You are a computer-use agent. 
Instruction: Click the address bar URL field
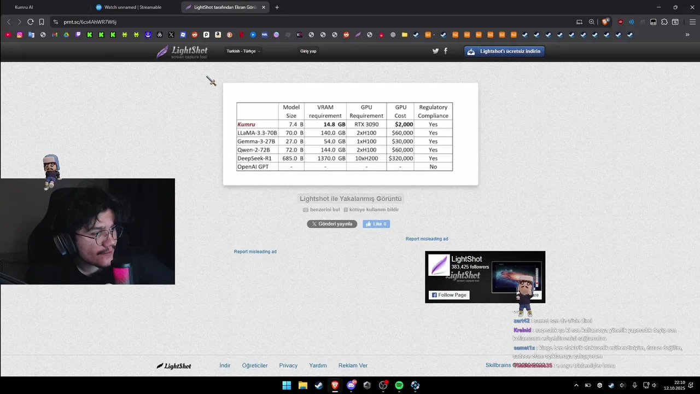pos(312,22)
